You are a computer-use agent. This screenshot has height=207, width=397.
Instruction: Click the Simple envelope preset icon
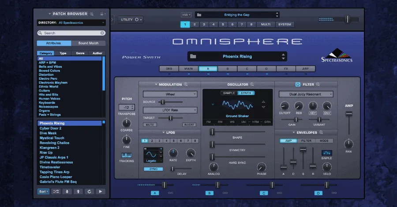pyautogui.click(x=326, y=153)
